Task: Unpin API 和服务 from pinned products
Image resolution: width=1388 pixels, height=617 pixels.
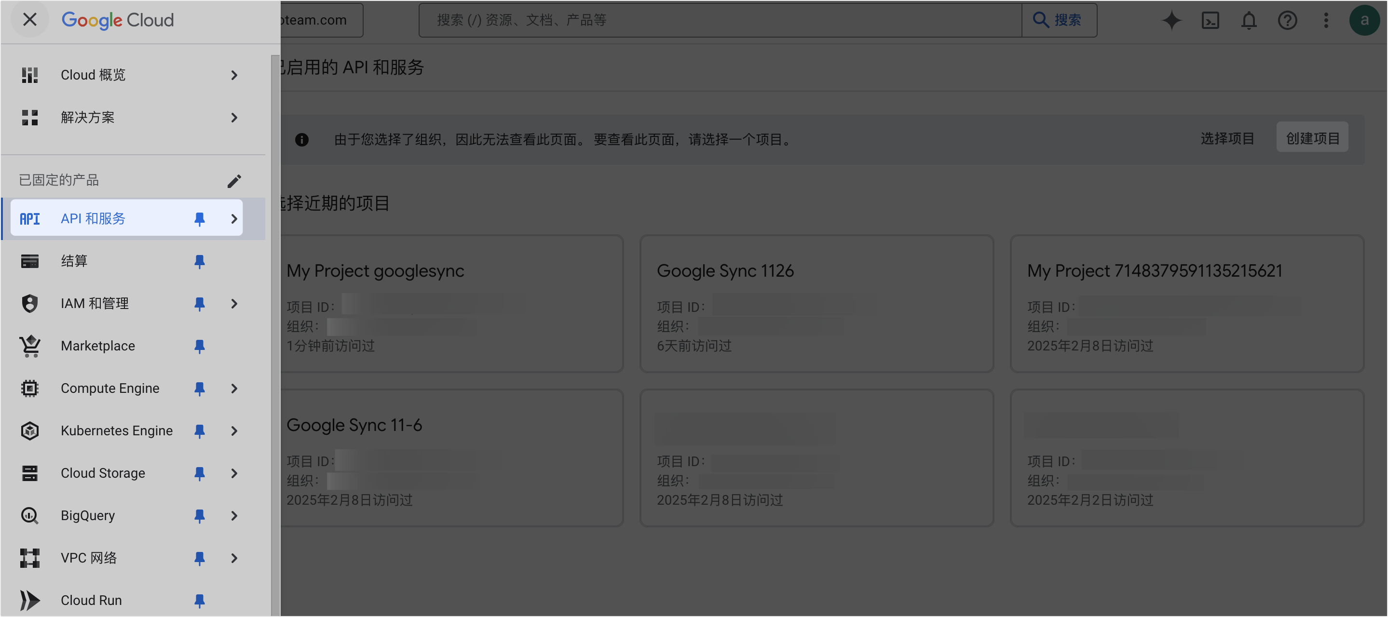Action: [x=199, y=218]
